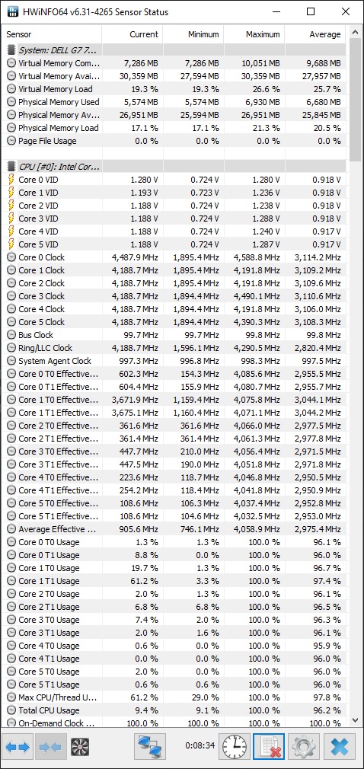
Task: Click the expand columns blue arrows icon
Action: click(18, 747)
